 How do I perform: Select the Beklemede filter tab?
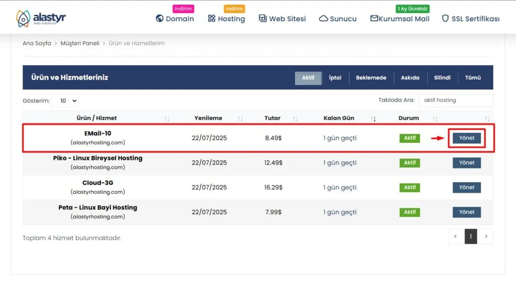click(x=371, y=78)
